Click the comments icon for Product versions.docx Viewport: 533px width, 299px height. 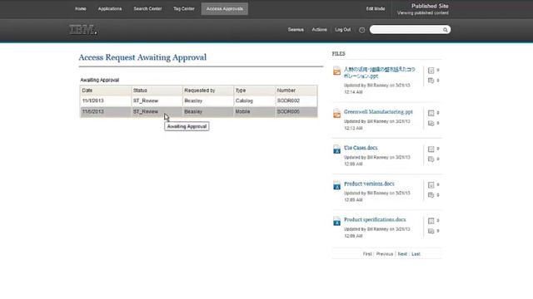pyautogui.click(x=431, y=195)
